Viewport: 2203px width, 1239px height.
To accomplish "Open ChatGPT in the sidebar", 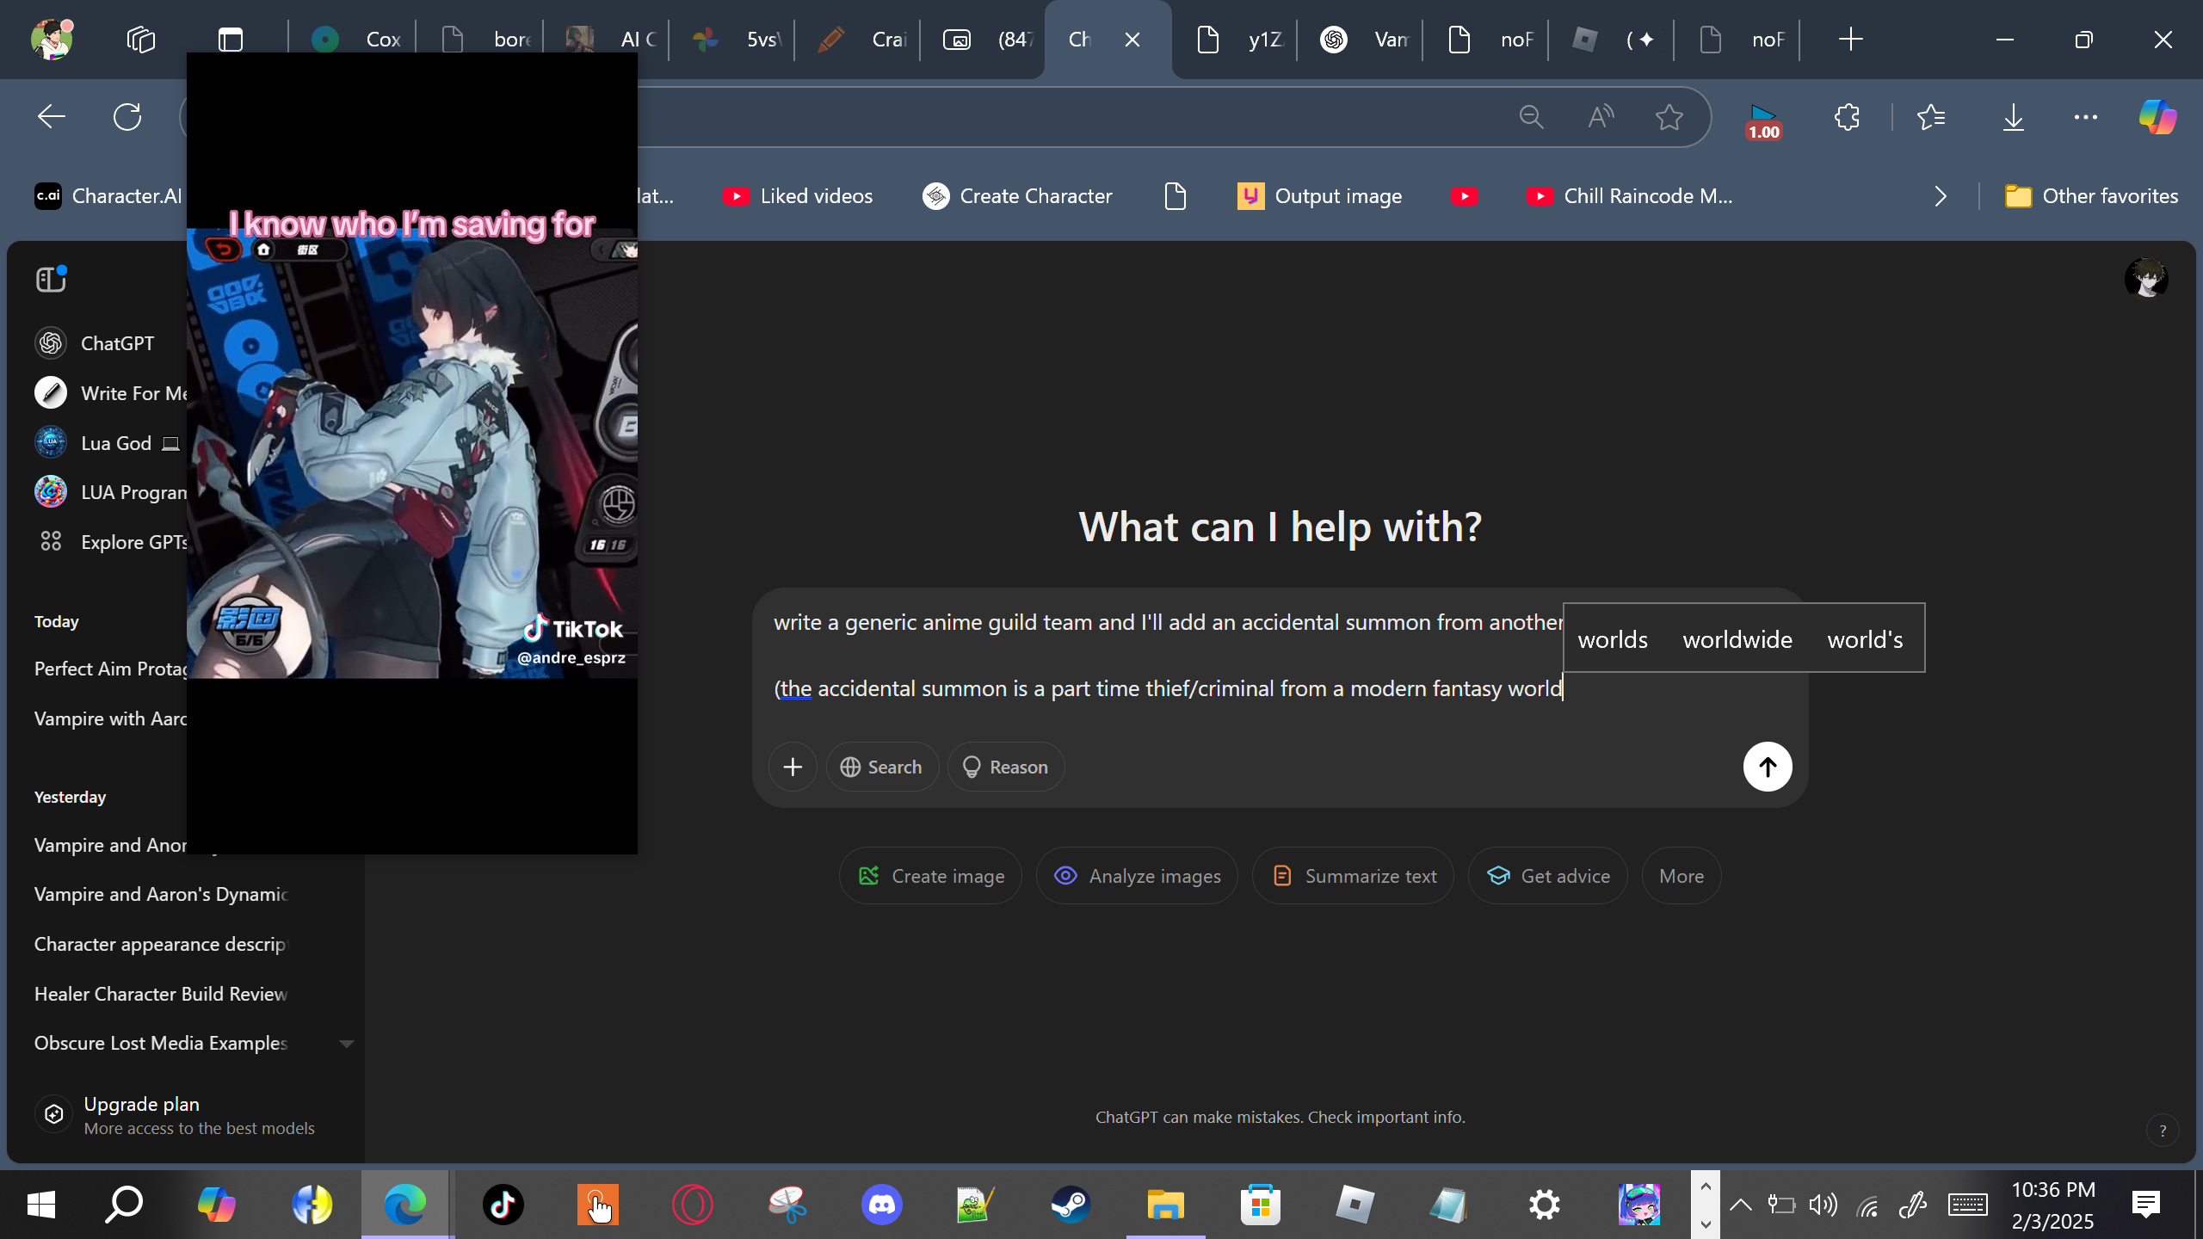I will [95, 343].
